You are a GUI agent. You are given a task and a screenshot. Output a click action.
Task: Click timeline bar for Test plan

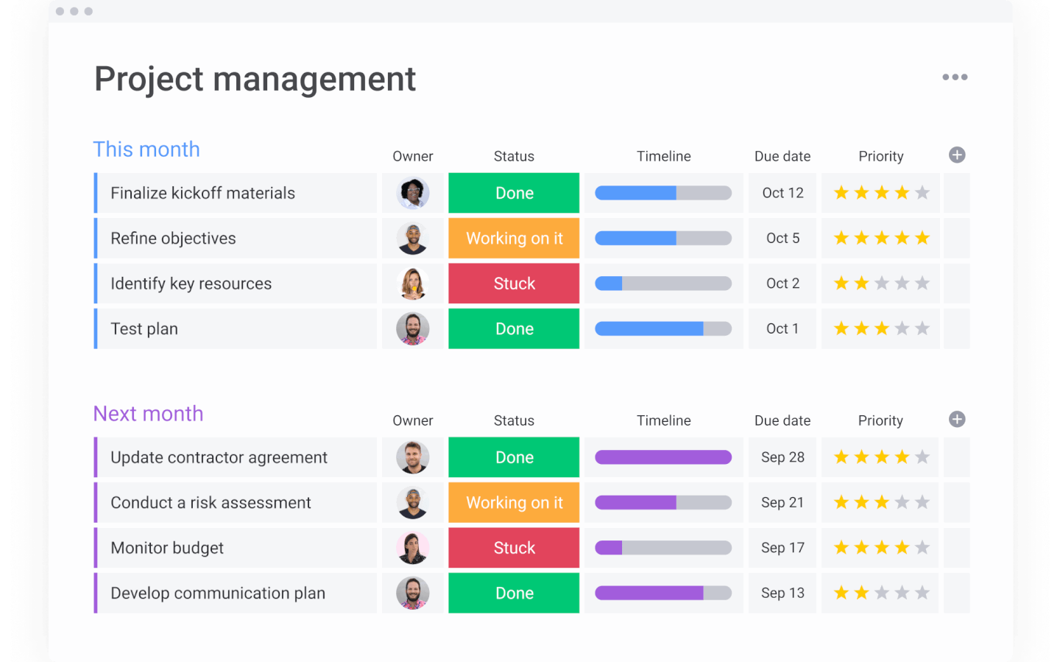point(663,328)
